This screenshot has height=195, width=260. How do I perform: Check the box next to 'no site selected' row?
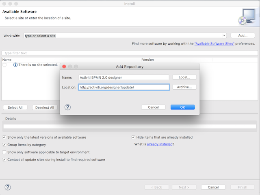click(x=4, y=65)
